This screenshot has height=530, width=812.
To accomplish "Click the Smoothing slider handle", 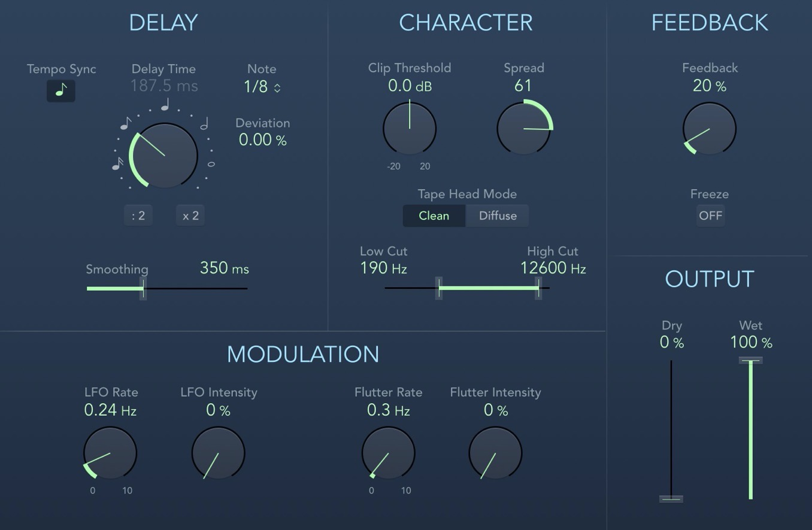I will click(x=143, y=288).
